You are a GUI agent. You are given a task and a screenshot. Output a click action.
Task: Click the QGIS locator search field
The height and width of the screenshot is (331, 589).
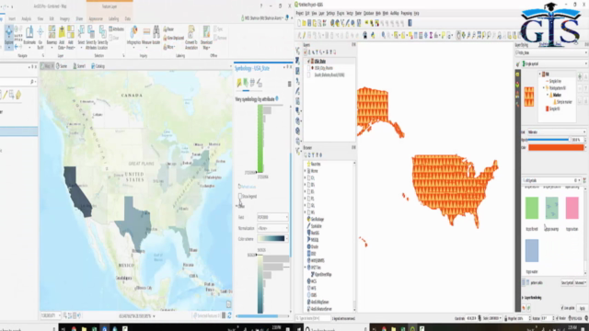tap(313, 319)
